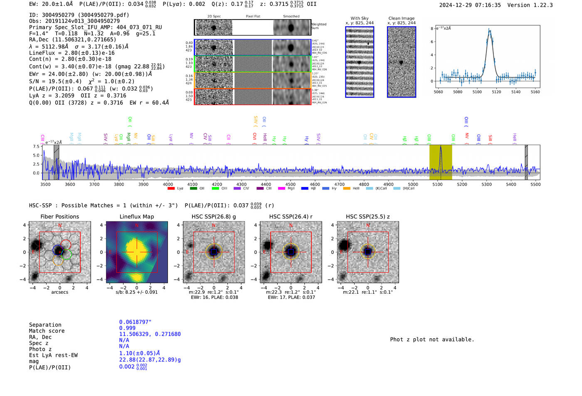Select the (H)CaII legend swatch
The image size is (582, 396).
point(397,189)
